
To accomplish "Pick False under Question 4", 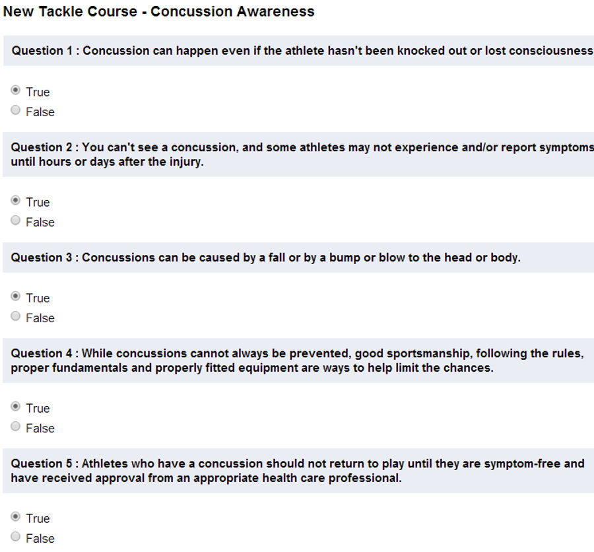I will click(x=16, y=427).
